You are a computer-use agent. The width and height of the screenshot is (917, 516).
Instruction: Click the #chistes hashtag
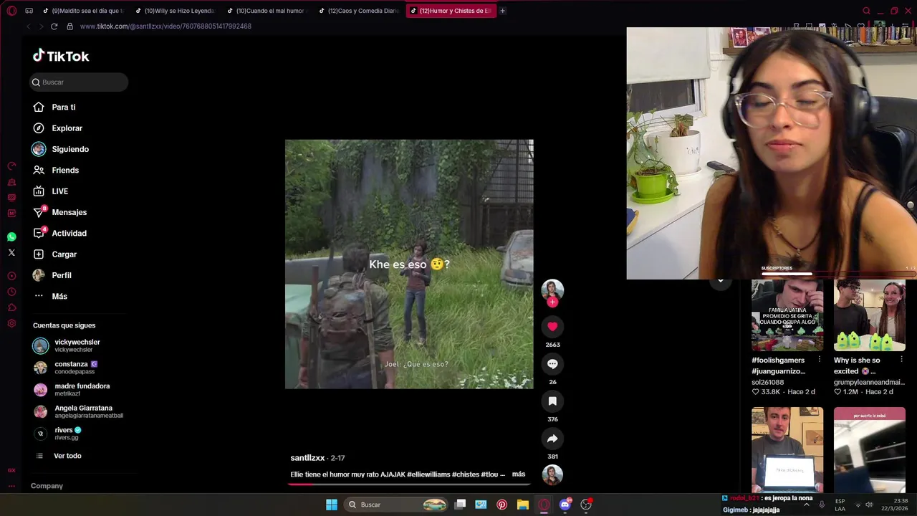point(466,474)
